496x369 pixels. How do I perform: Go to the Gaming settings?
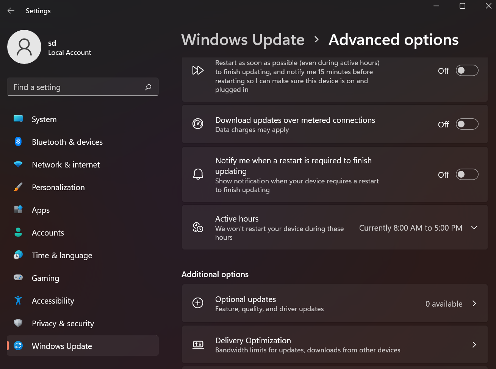coord(83,278)
